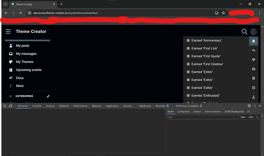This screenshot has height=156, width=264.
Task: Open the likes heart tab
Action: 253,60
